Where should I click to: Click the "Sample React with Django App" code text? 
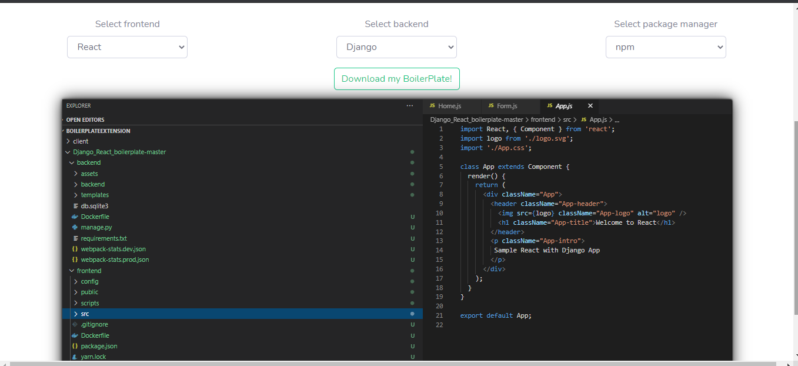tap(547, 250)
